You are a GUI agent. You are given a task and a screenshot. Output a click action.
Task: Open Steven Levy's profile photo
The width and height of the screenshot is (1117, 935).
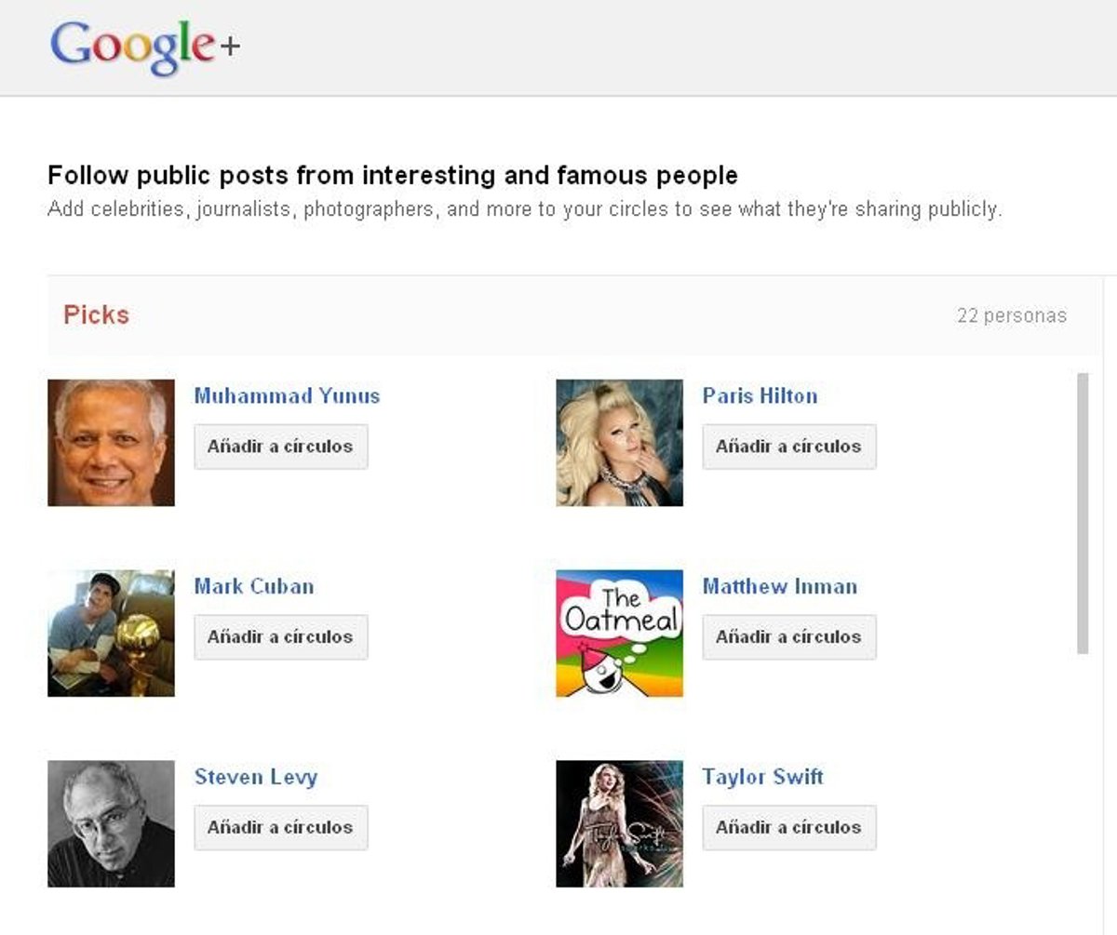[111, 823]
